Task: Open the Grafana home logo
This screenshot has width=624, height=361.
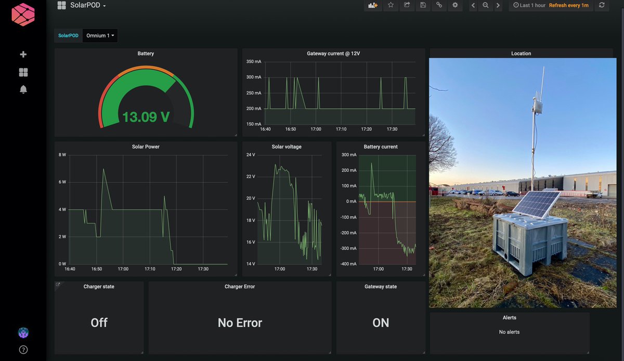Action: (23, 14)
